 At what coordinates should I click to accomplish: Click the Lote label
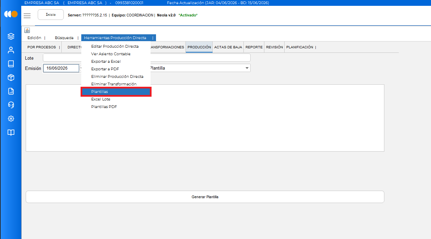pos(29,58)
